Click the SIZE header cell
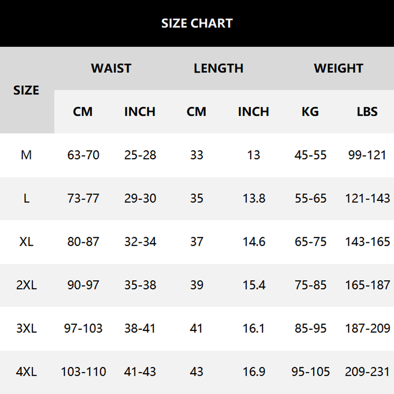This screenshot has width=394, height=394. [x=26, y=90]
